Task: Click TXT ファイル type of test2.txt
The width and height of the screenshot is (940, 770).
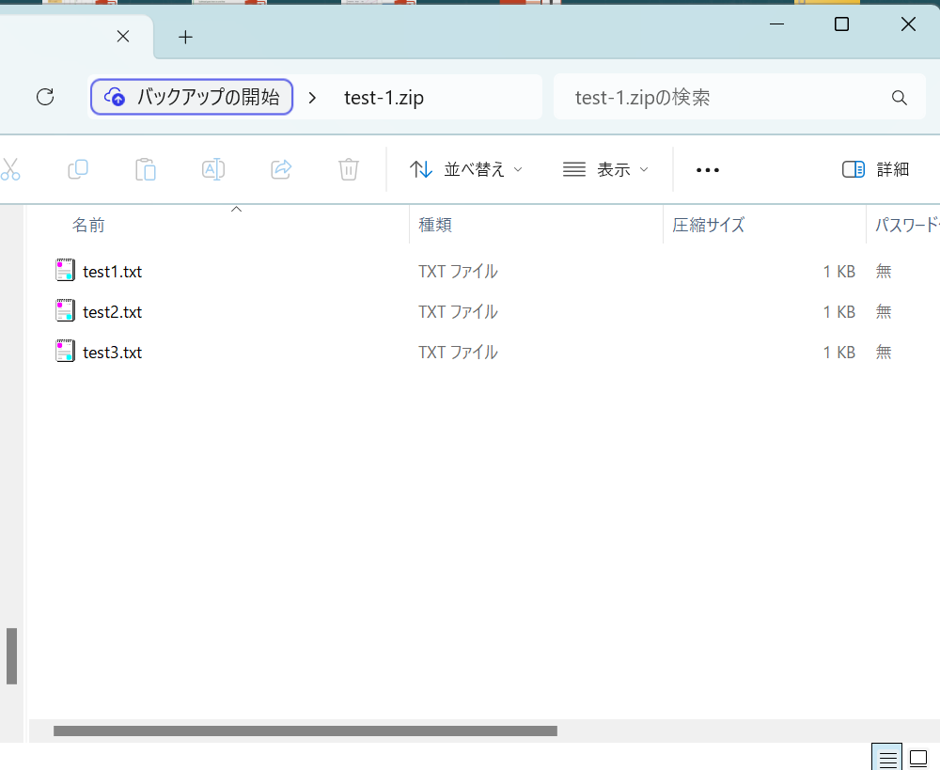Action: [x=458, y=312]
